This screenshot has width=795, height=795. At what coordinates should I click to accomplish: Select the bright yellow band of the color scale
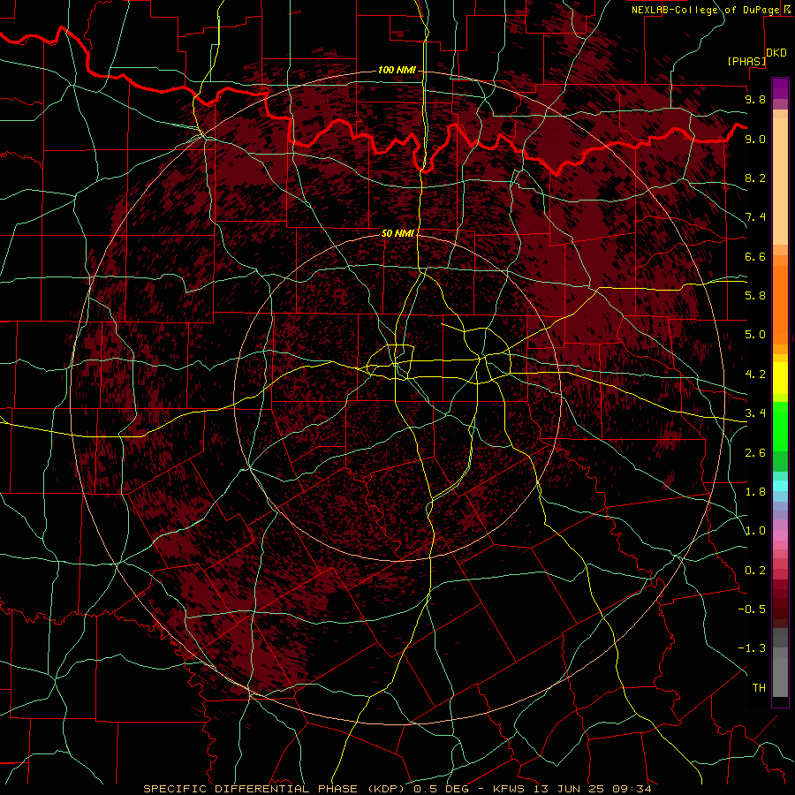coord(780,378)
